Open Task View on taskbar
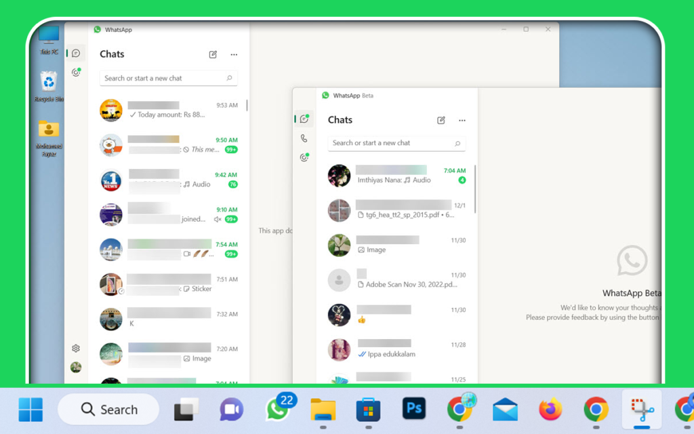The height and width of the screenshot is (434, 694). 186,410
